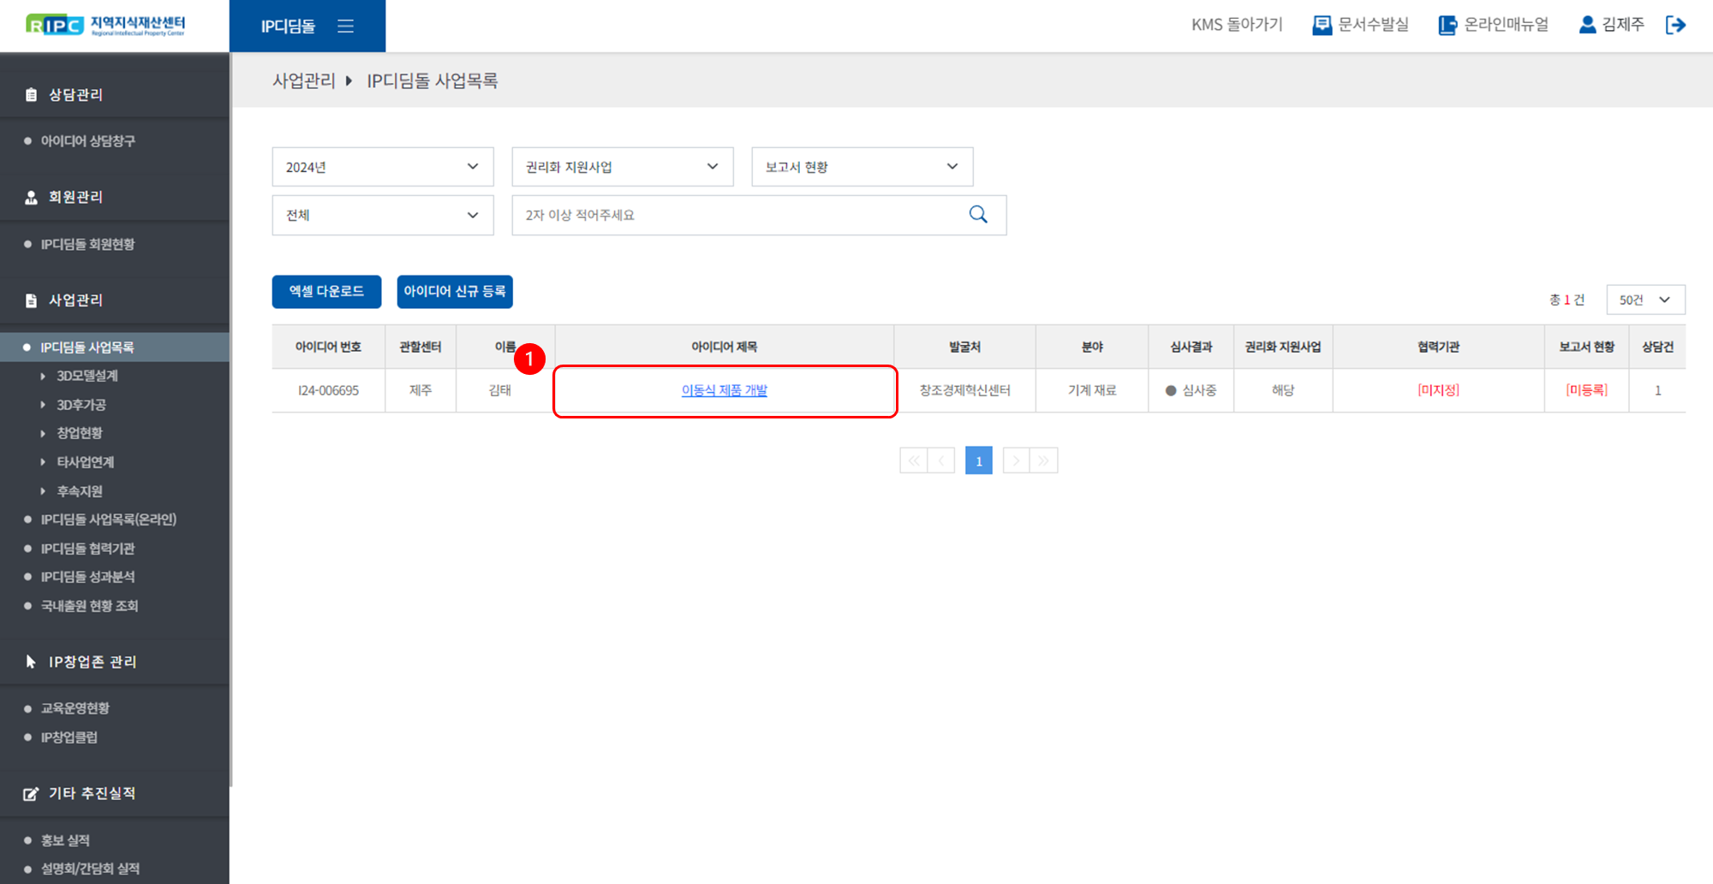Viewport: 1713px width, 884px height.
Task: Open the 보고서 현황 filter dropdown
Action: (x=862, y=167)
